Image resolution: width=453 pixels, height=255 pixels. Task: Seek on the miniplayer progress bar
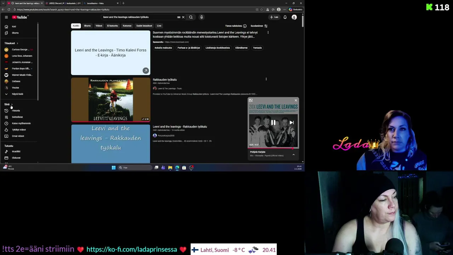(273, 148)
